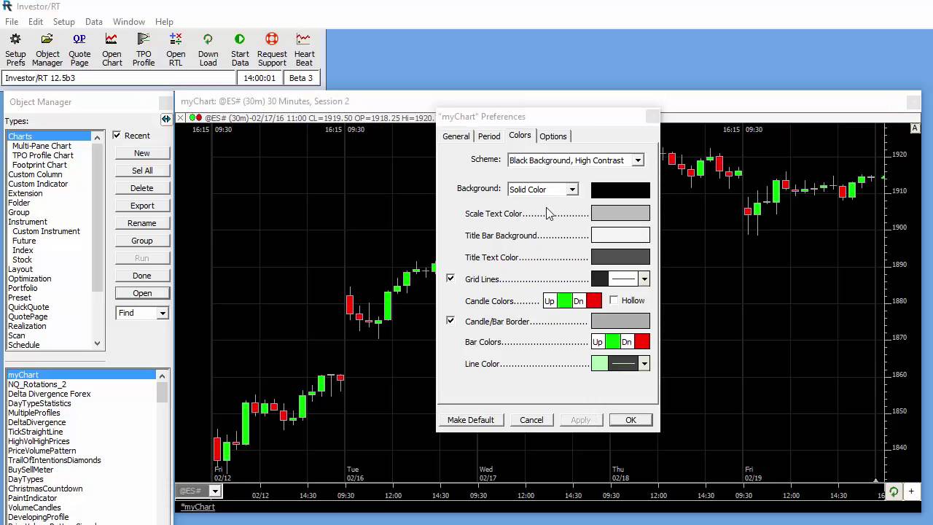This screenshot has width=933, height=525.
Task: Open the Background Solid Color dropdown
Action: [572, 190]
